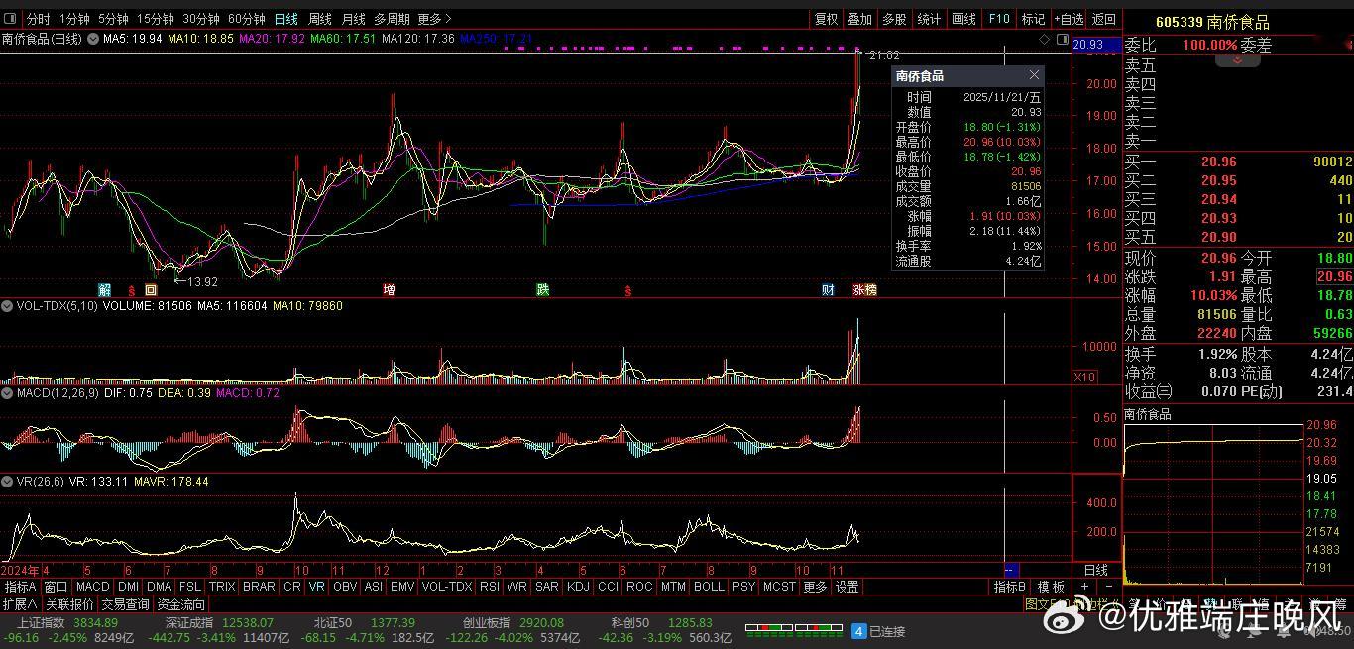Select the KDJ indicator tab
The width and height of the screenshot is (1354, 649).
click(x=578, y=587)
